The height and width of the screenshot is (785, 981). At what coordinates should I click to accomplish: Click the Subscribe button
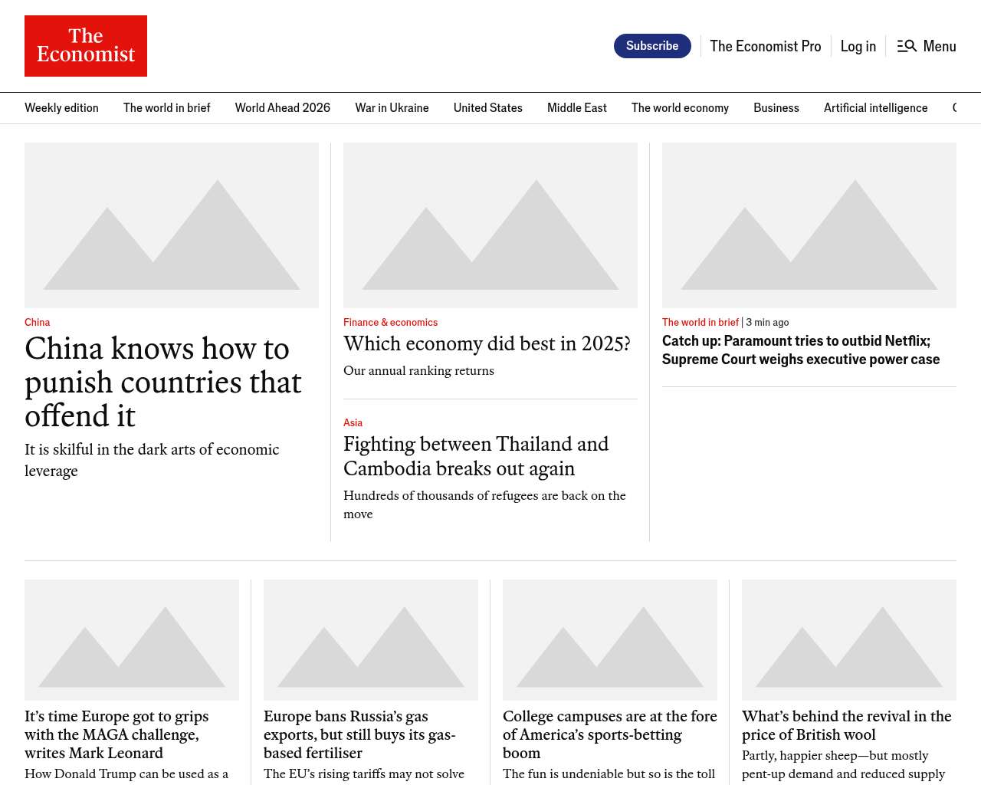[652, 46]
